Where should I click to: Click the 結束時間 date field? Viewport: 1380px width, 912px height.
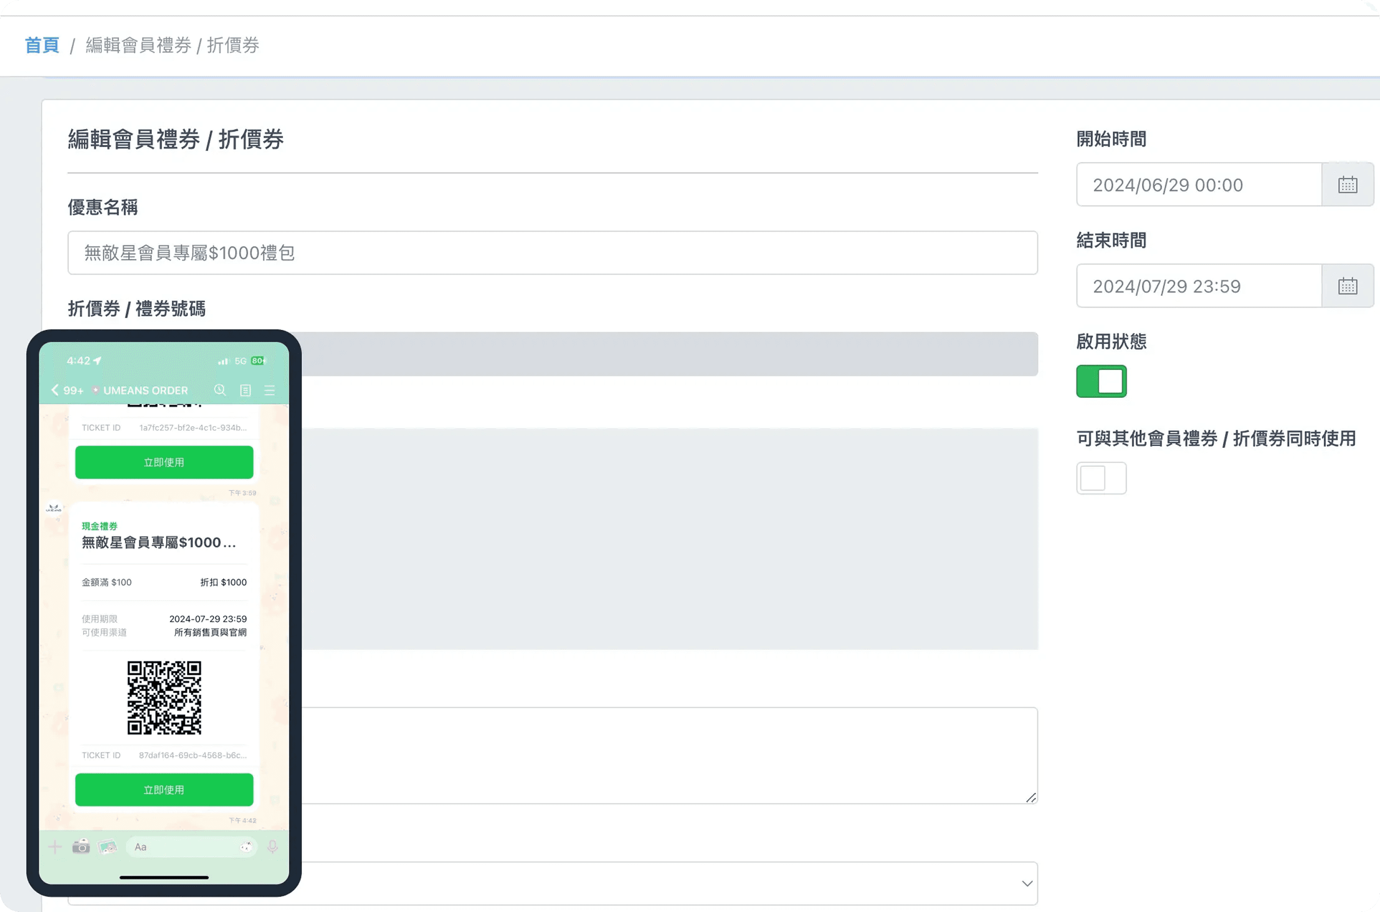(x=1199, y=286)
